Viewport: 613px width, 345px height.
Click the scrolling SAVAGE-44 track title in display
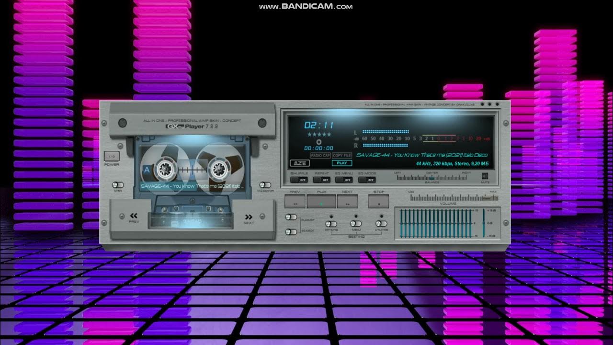(x=422, y=155)
